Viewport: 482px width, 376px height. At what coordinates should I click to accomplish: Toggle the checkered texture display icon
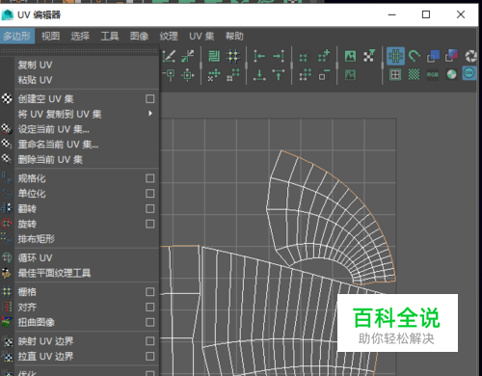(x=415, y=75)
